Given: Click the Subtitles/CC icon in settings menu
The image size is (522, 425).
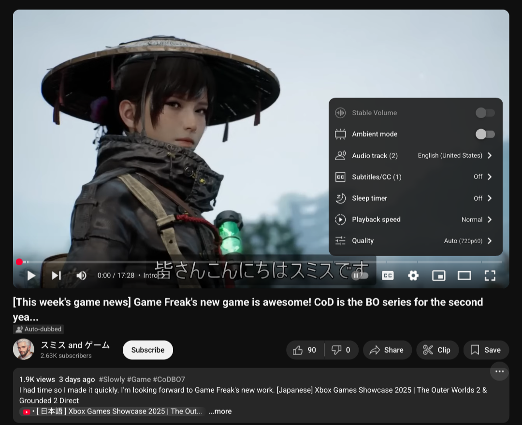Looking at the screenshot, I should [x=340, y=177].
